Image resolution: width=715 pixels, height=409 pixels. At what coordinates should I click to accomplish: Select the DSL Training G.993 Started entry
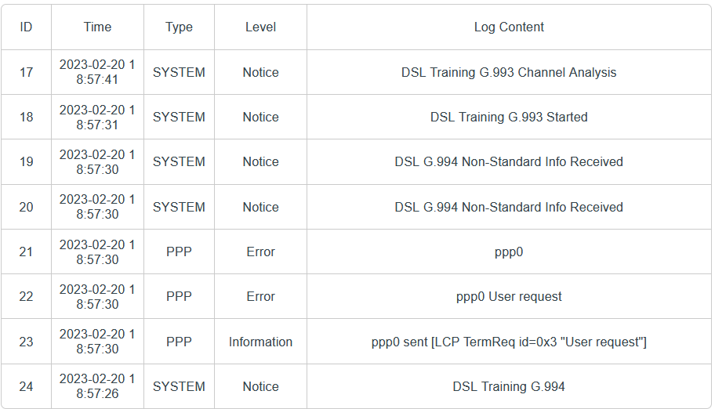coord(509,117)
